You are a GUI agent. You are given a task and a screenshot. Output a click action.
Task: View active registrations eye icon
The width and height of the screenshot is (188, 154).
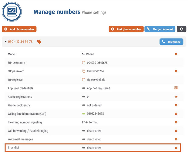coord(176,97)
